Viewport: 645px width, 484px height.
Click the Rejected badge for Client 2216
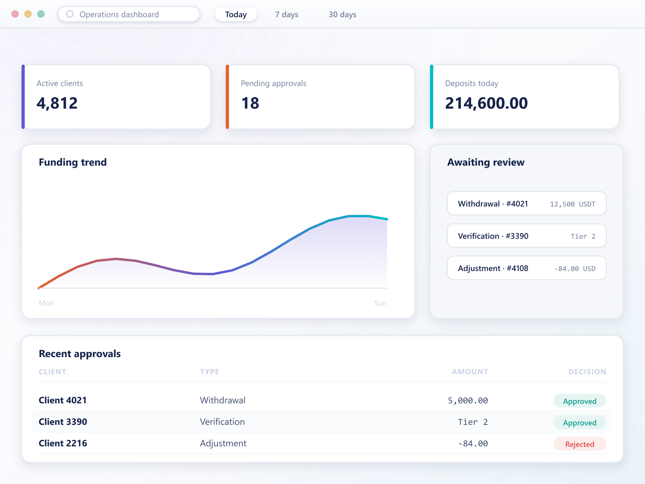580,444
